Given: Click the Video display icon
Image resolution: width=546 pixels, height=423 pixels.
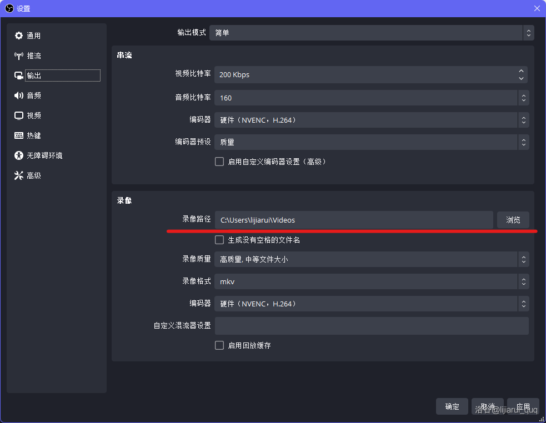Looking at the screenshot, I should coord(19,115).
